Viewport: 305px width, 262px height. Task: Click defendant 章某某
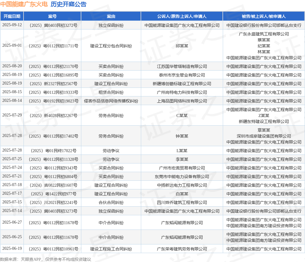click(x=264, y=130)
